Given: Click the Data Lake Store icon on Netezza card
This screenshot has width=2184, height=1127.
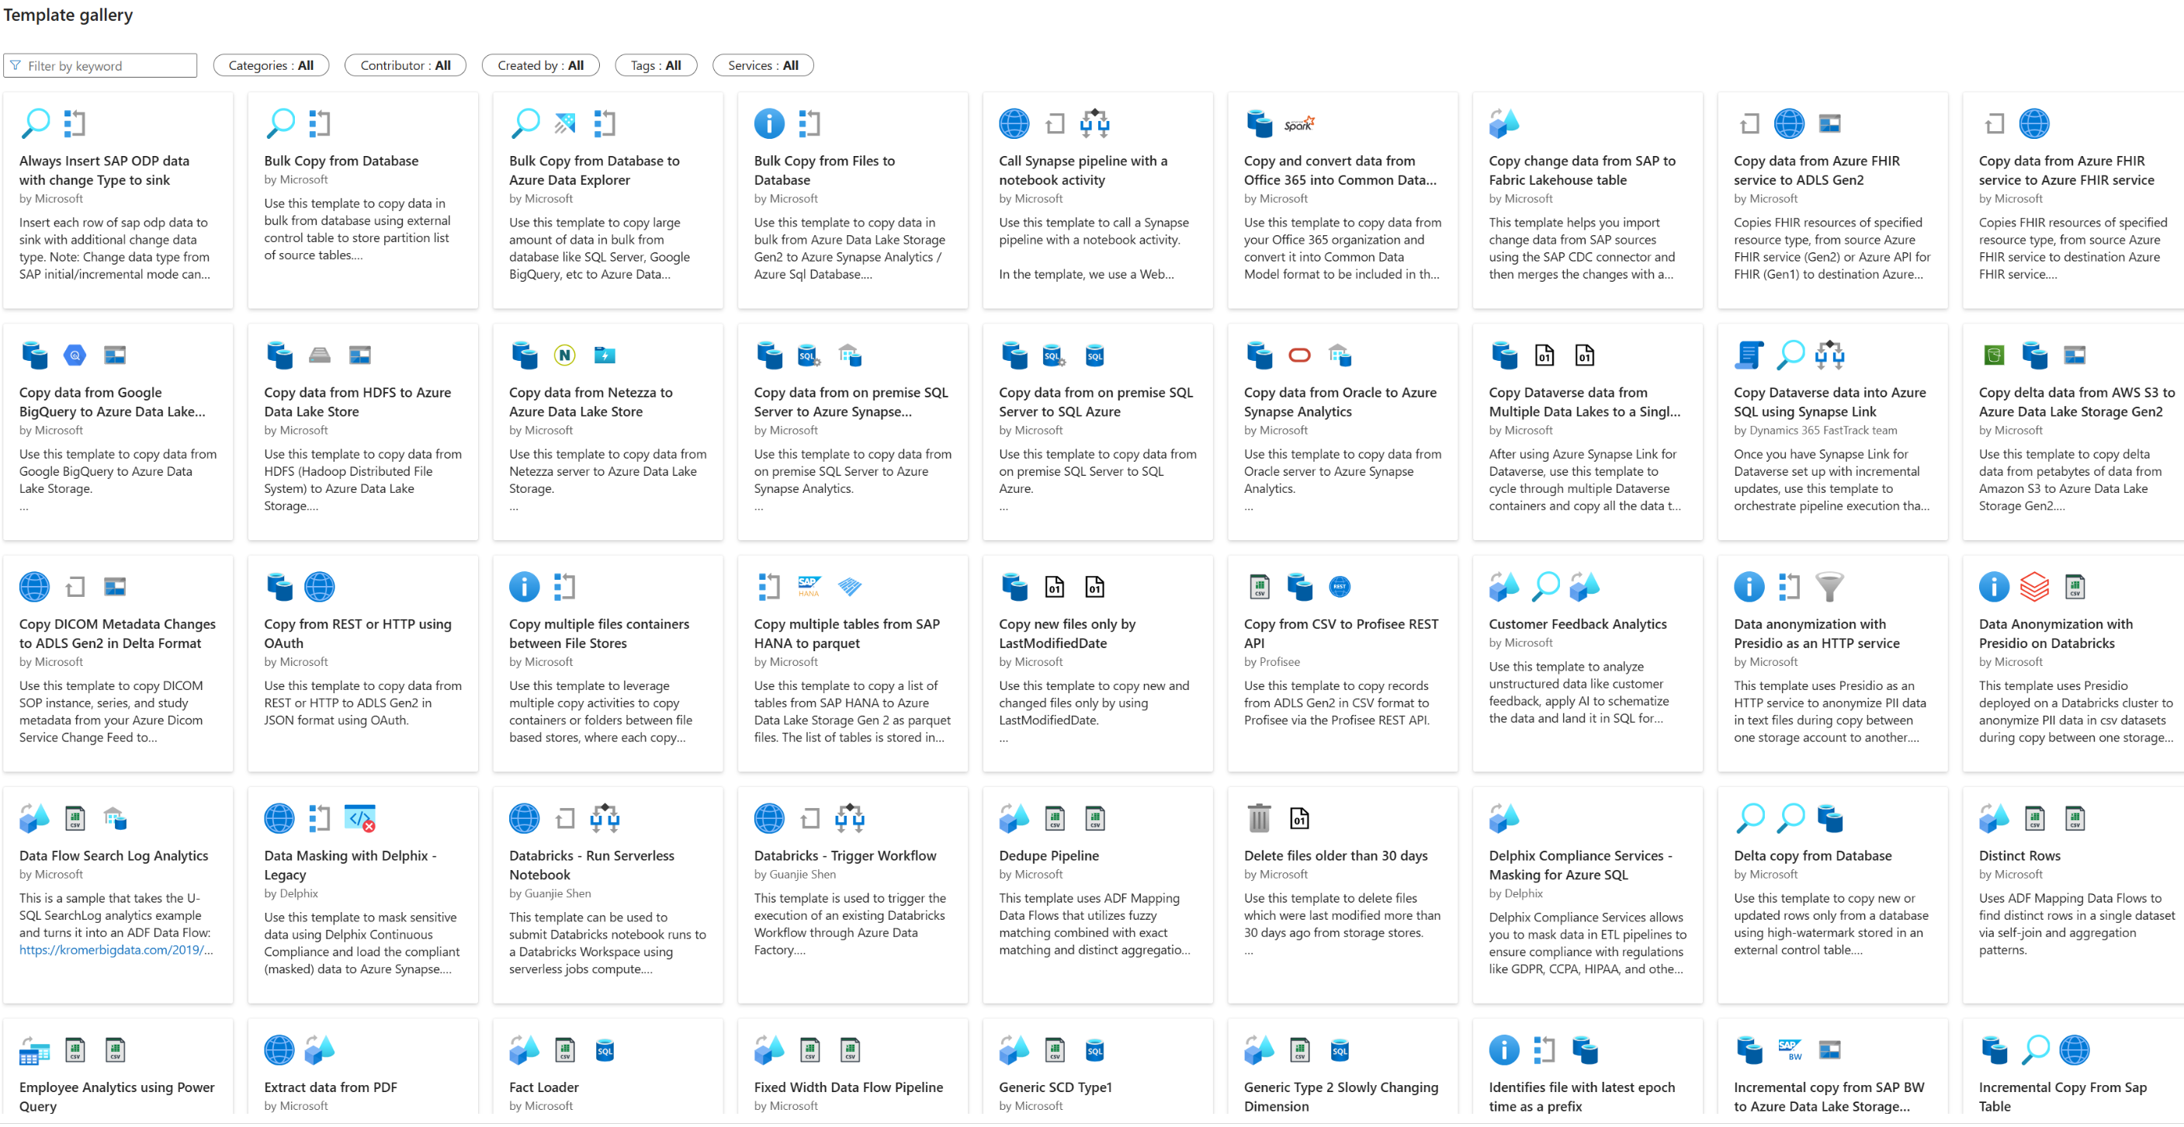Looking at the screenshot, I should (x=605, y=355).
